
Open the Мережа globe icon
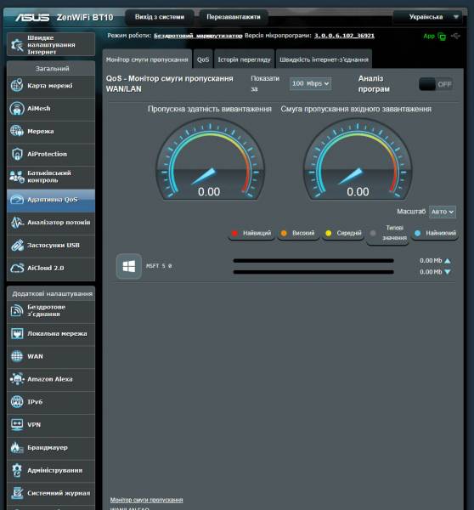pyautogui.click(x=17, y=131)
